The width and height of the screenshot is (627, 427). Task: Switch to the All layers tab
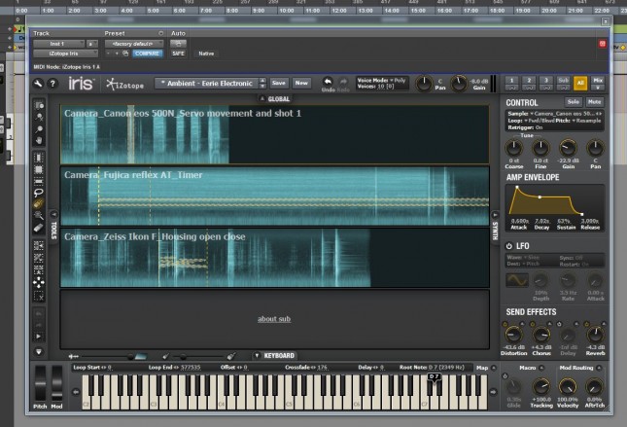[581, 84]
